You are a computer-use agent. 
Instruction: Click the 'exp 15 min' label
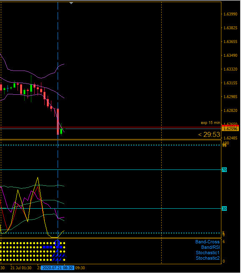pyautogui.click(x=211, y=123)
